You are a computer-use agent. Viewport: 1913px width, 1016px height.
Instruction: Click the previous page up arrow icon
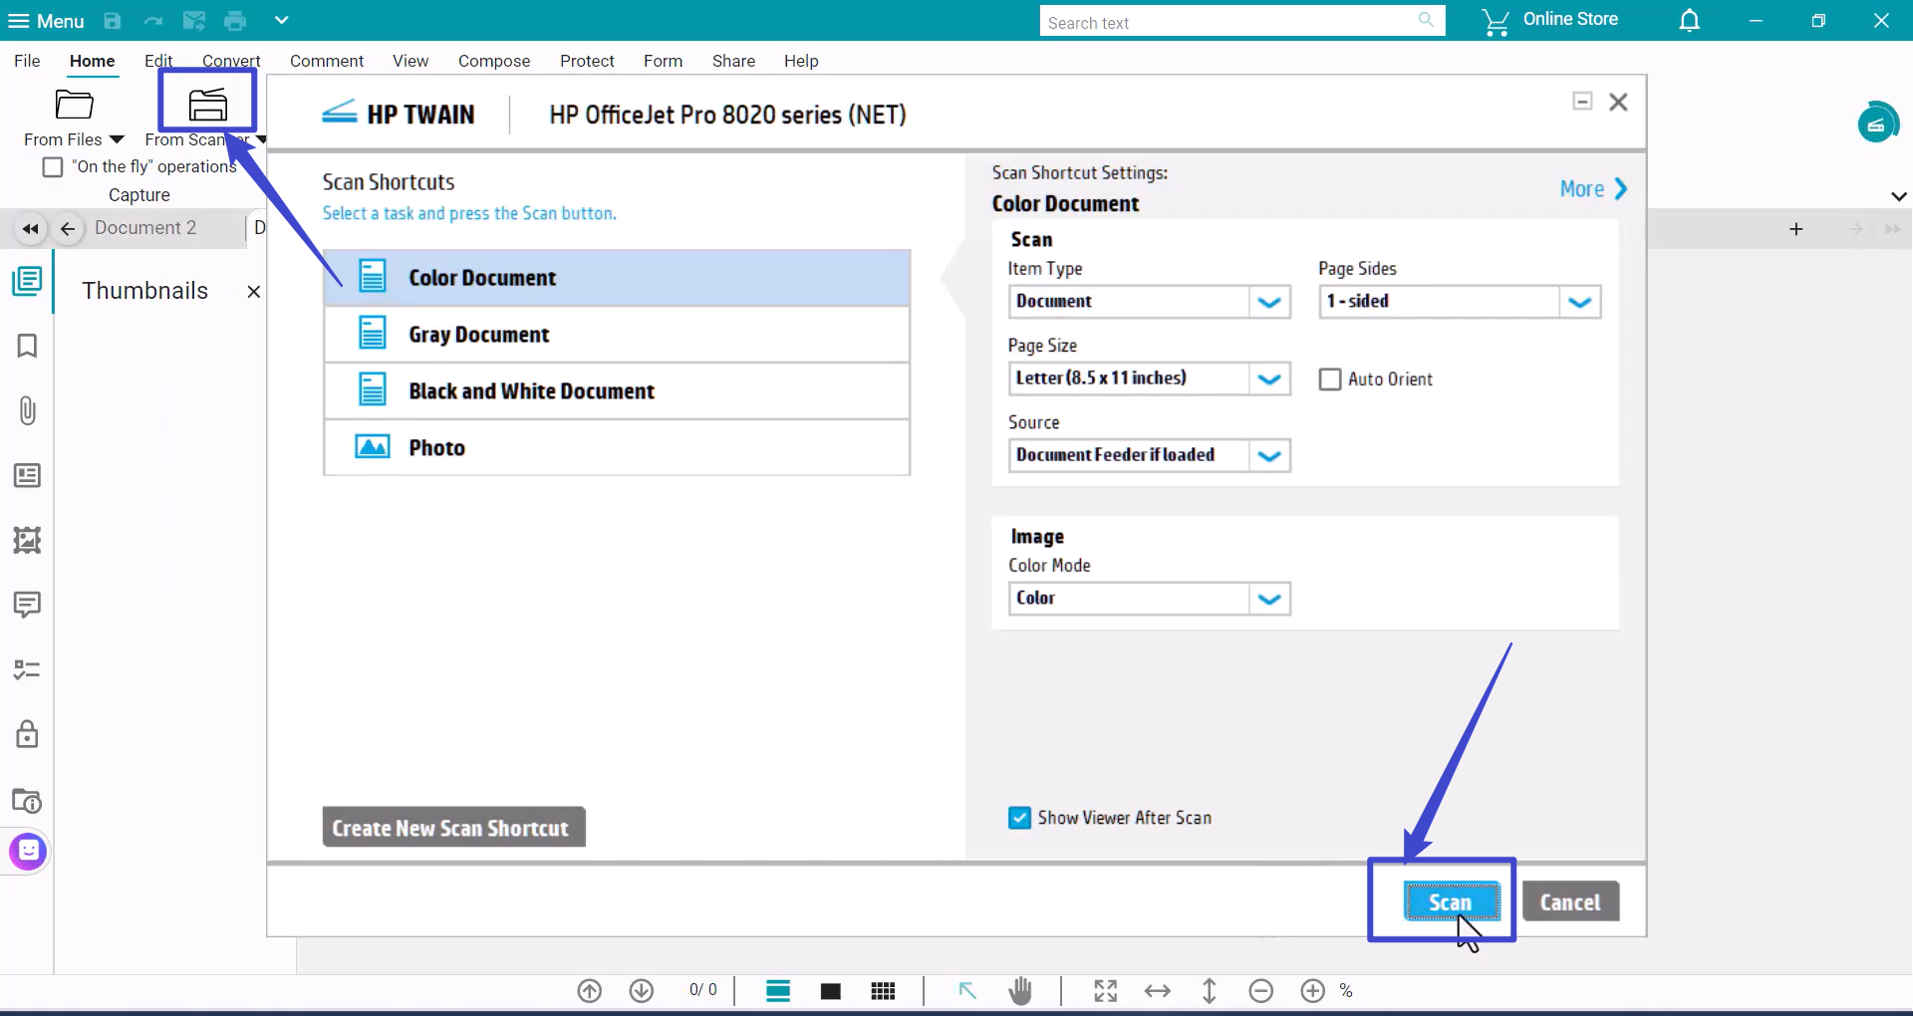click(590, 991)
